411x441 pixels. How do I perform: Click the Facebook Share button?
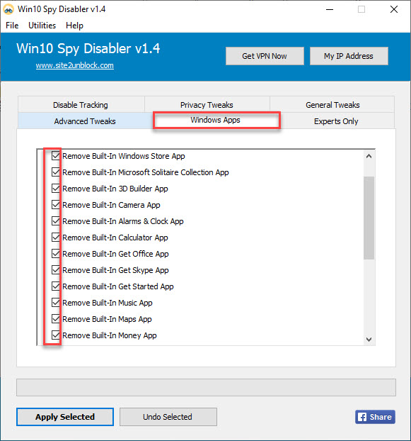(375, 417)
